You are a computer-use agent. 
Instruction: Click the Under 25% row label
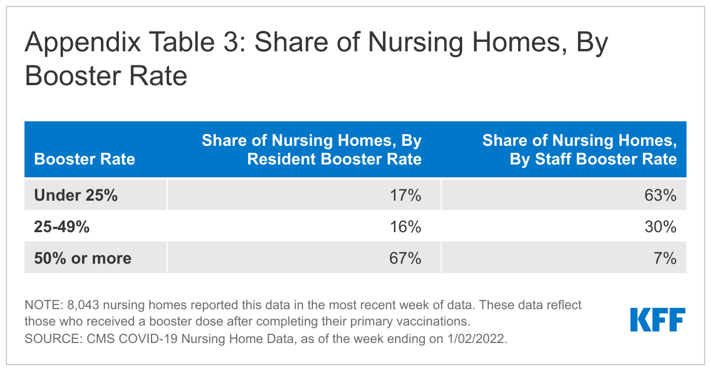76,195
